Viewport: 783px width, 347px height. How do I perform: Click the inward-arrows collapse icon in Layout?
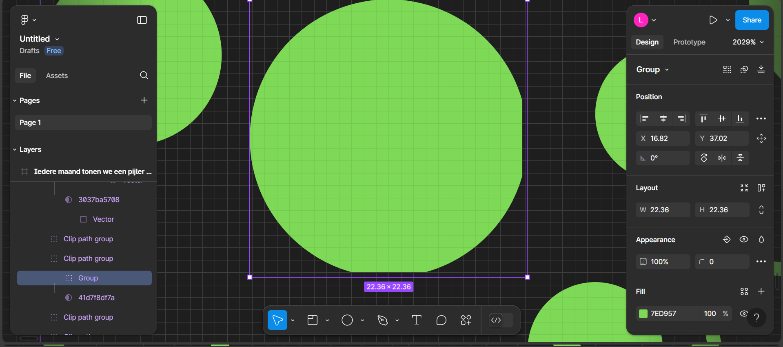[744, 188]
